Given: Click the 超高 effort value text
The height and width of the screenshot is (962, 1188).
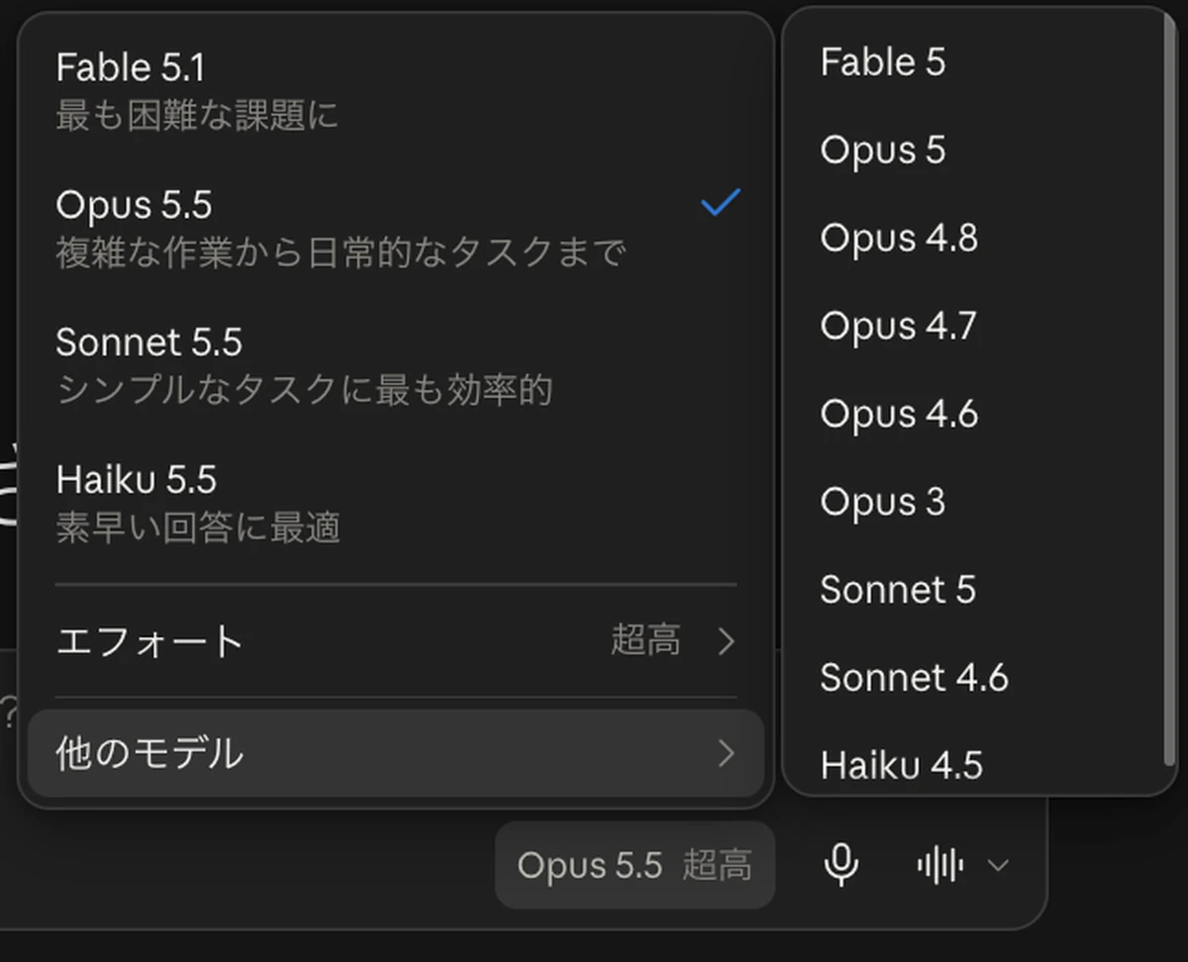Looking at the screenshot, I should pos(645,641).
